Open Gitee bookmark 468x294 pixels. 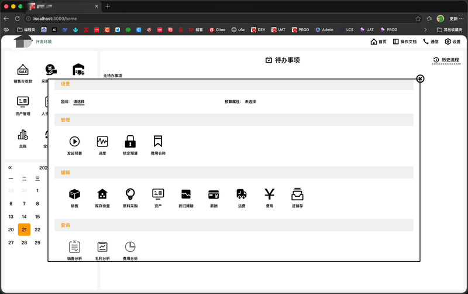pyautogui.click(x=217, y=30)
